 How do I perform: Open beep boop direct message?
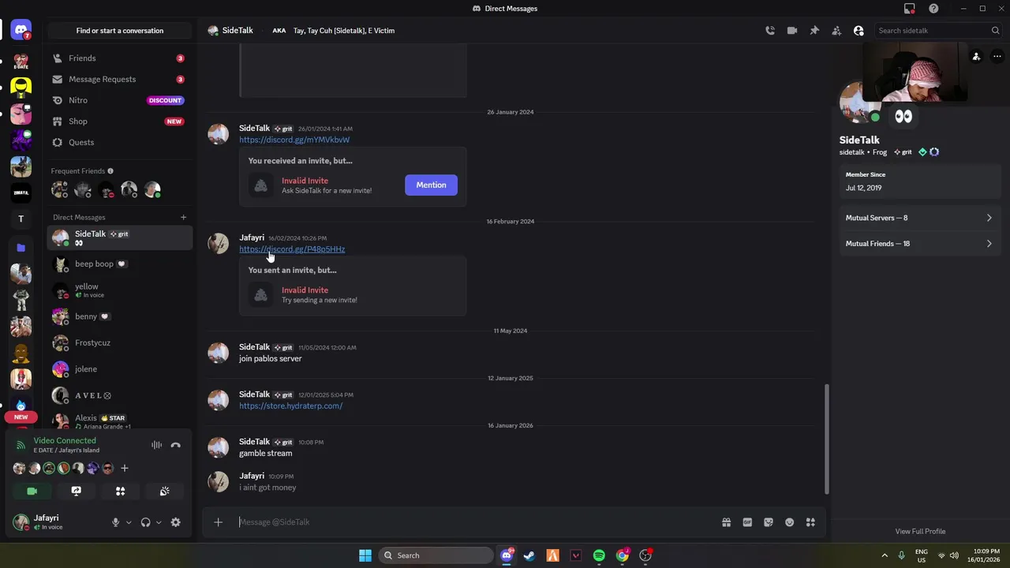click(x=119, y=264)
